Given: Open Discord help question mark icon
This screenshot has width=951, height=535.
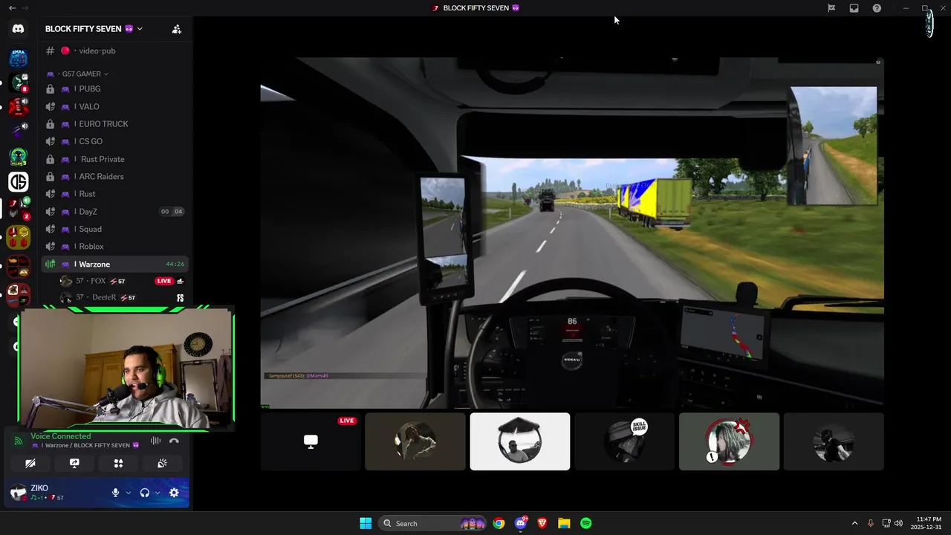Looking at the screenshot, I should [x=877, y=8].
